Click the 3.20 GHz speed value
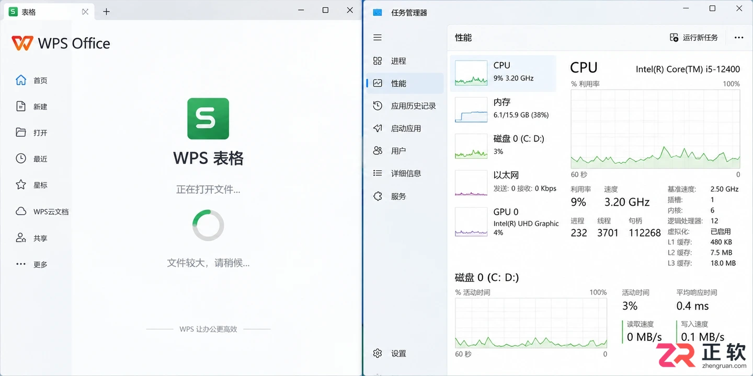The height and width of the screenshot is (376, 753). point(627,202)
